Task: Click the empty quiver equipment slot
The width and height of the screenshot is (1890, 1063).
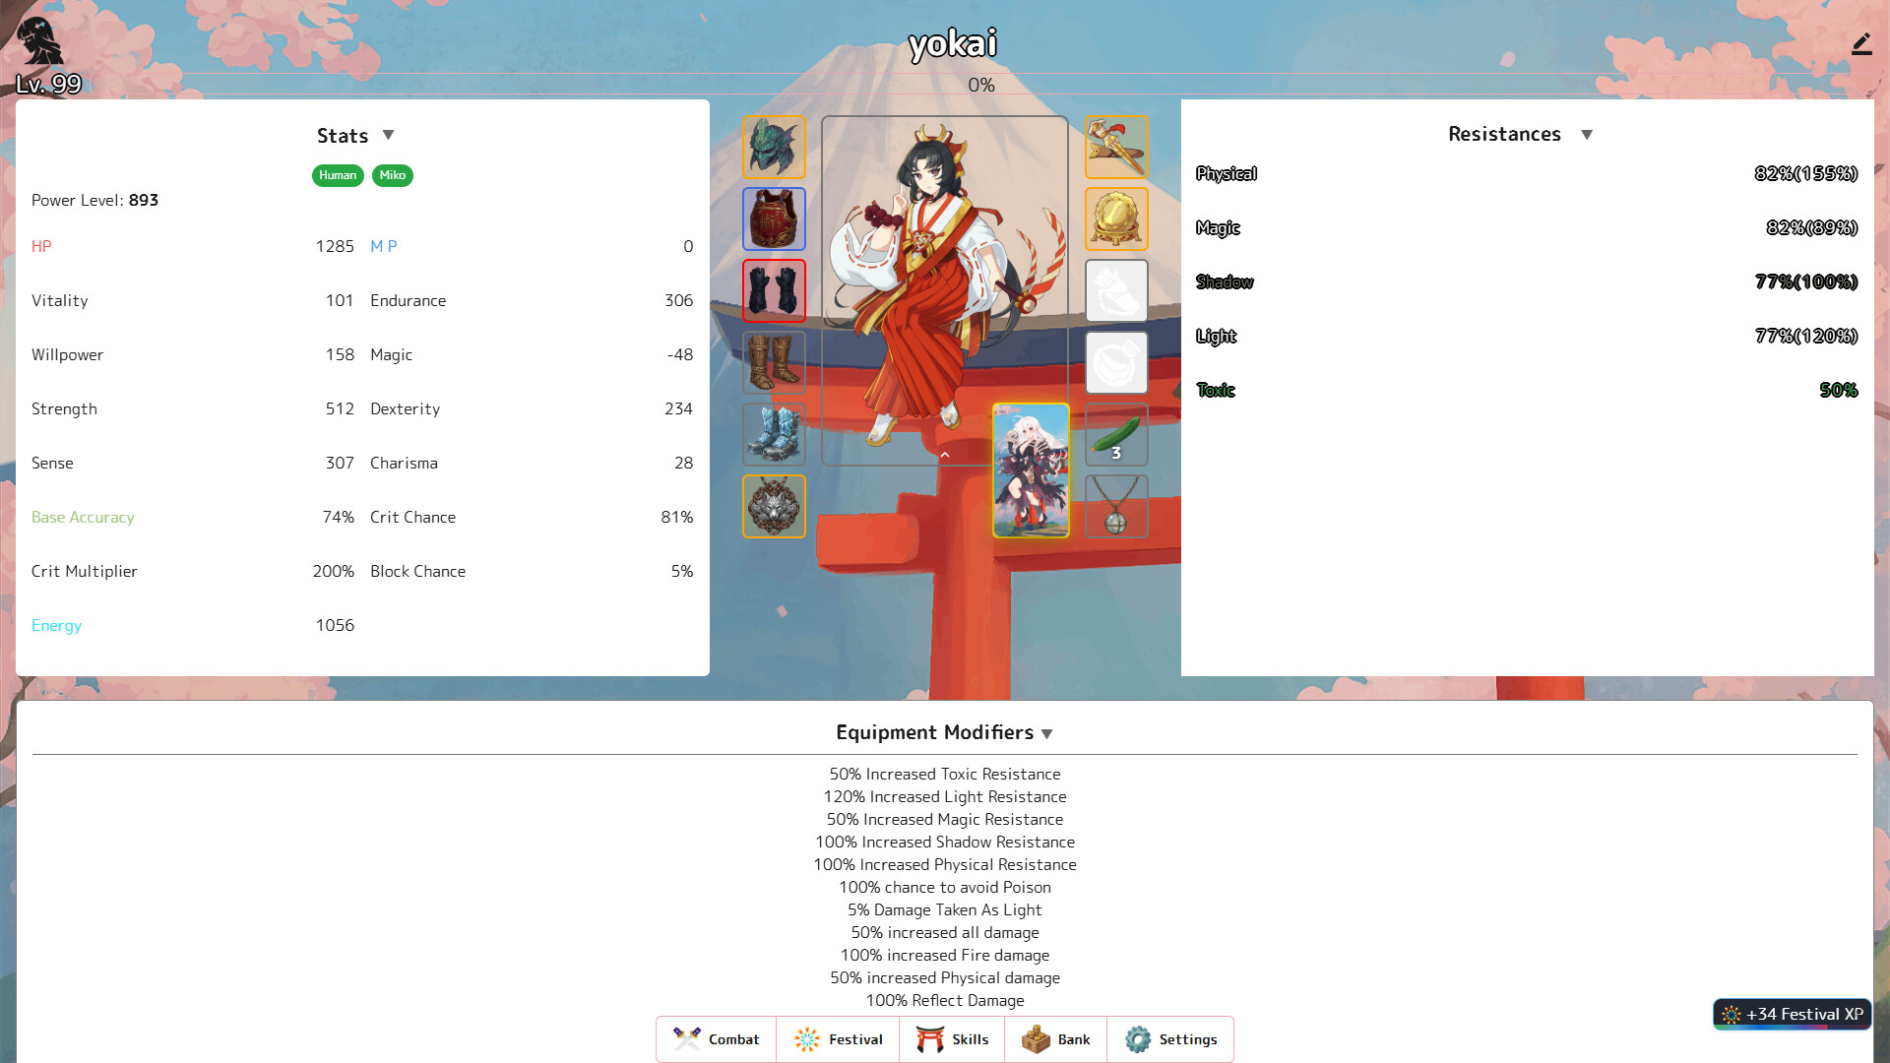Action: coord(1116,291)
